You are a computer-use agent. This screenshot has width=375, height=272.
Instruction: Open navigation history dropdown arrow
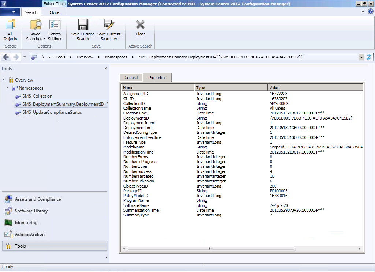click(25, 57)
